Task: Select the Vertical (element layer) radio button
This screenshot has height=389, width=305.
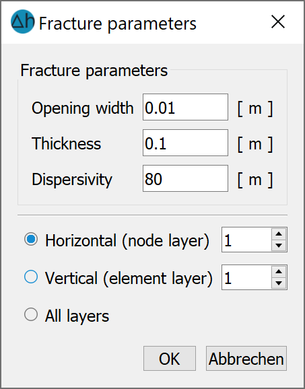Action: pyautogui.click(x=31, y=277)
